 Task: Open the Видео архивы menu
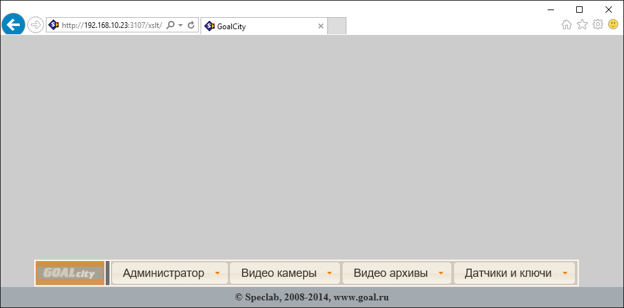click(397, 273)
